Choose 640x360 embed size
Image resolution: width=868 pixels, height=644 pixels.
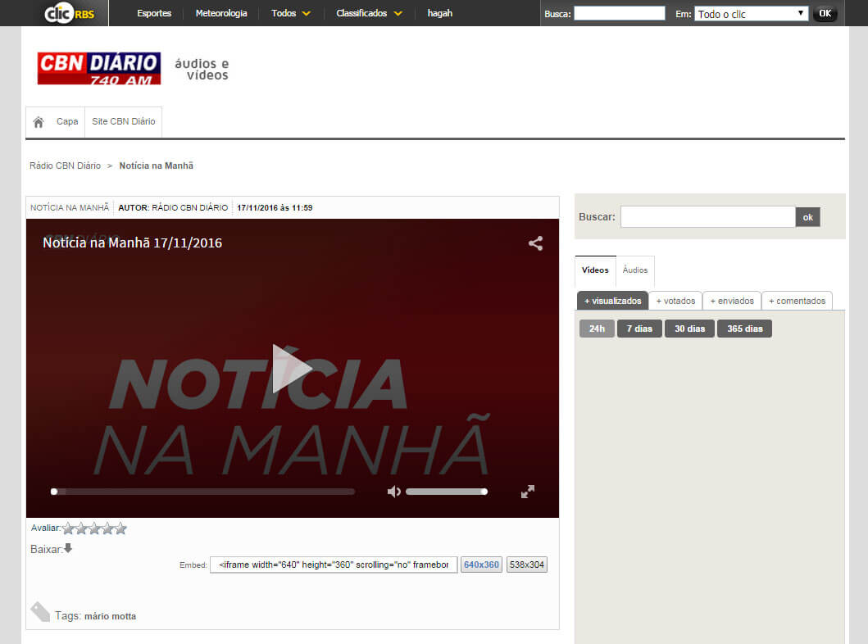click(x=482, y=565)
